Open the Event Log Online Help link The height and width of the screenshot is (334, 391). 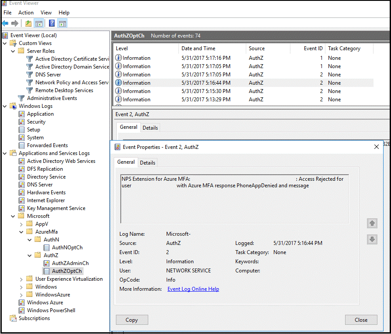[x=193, y=289]
